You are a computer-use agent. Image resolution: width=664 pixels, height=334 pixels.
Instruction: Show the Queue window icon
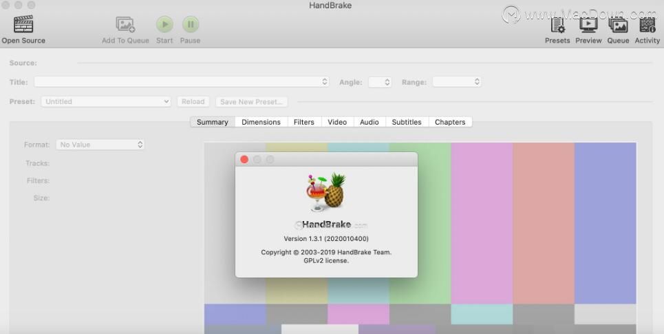618,25
